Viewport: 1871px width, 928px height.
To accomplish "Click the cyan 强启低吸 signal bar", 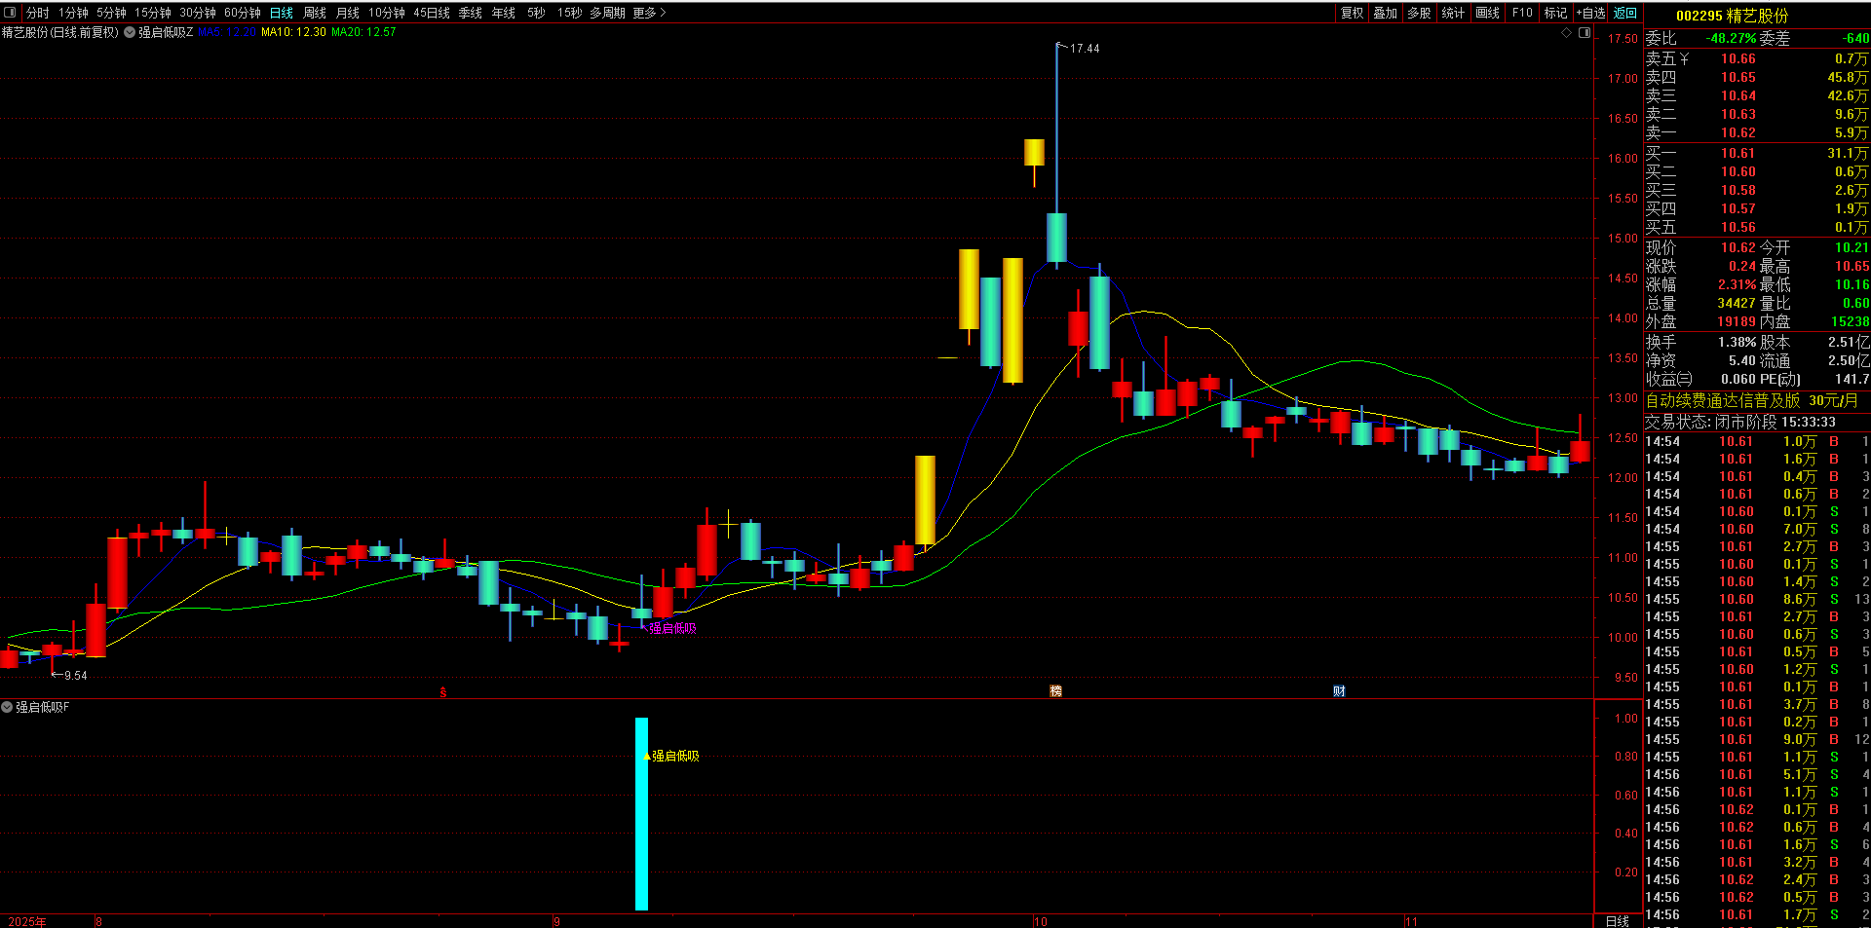I will pyautogui.click(x=641, y=814).
